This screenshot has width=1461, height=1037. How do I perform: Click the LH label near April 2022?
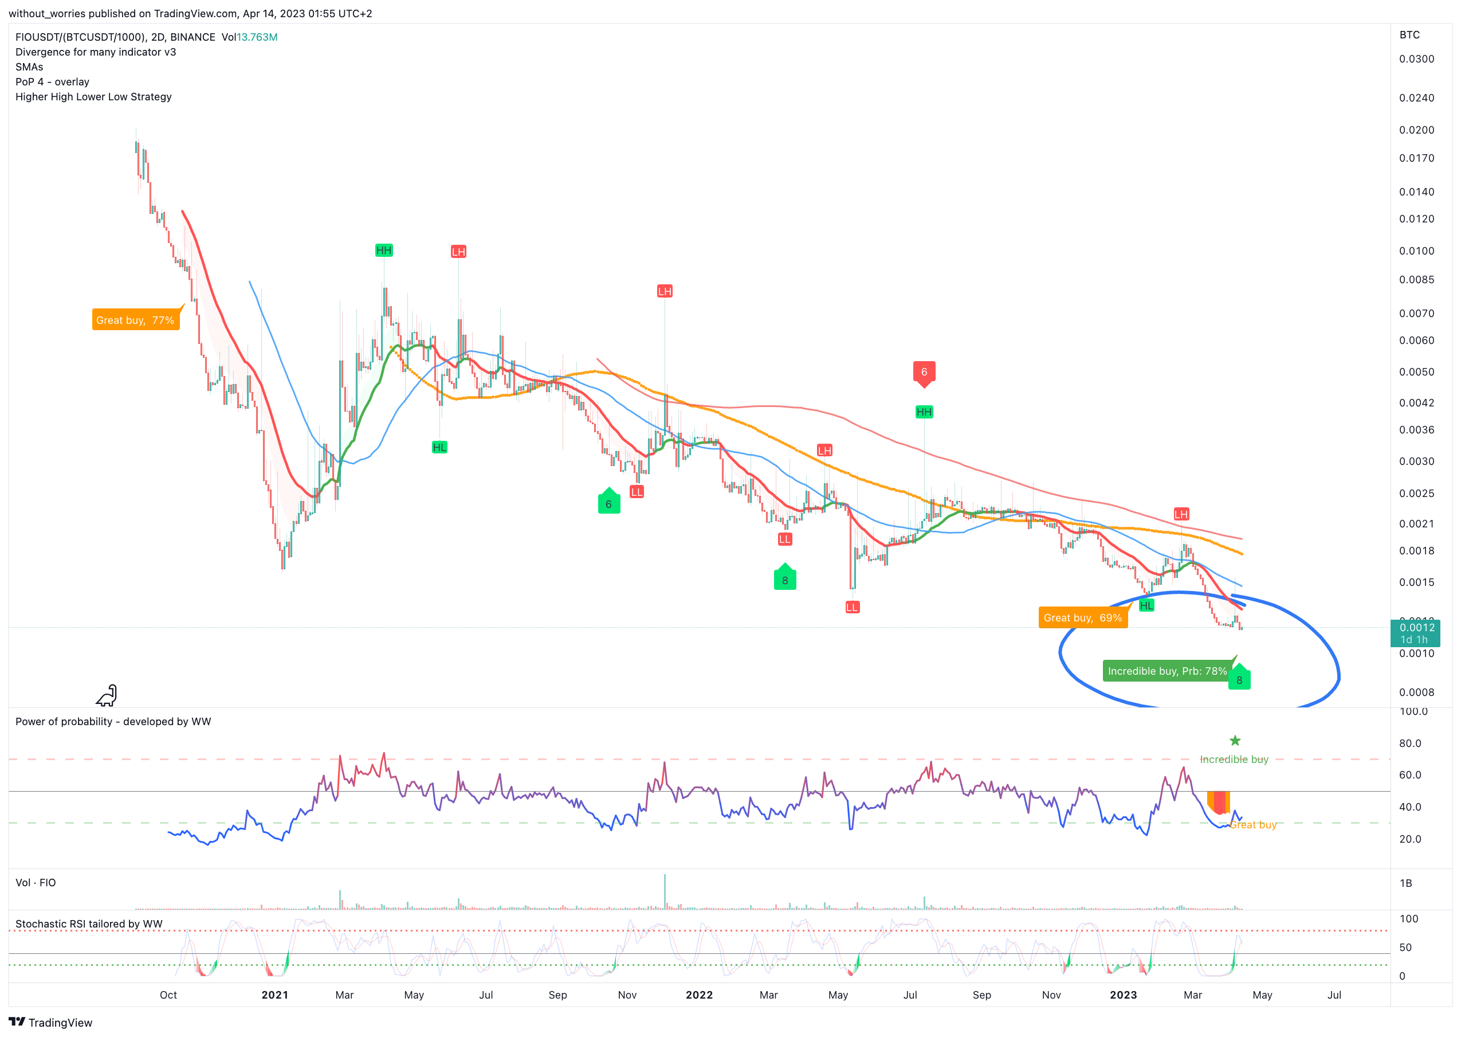[x=824, y=450]
